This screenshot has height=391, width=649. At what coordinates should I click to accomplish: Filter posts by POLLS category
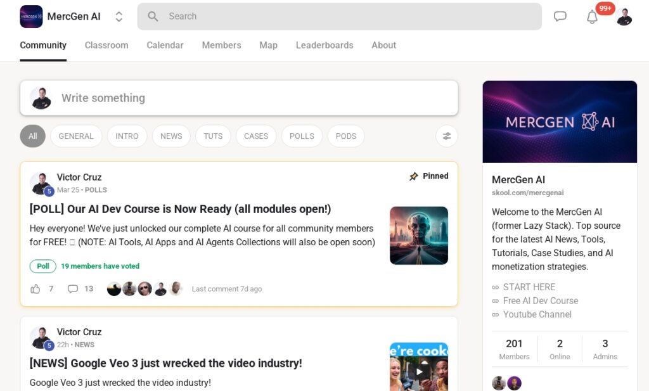302,136
